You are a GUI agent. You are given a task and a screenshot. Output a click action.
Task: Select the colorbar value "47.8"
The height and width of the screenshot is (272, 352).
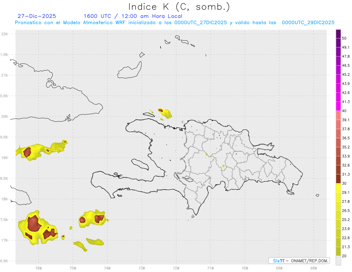tap(346, 56)
